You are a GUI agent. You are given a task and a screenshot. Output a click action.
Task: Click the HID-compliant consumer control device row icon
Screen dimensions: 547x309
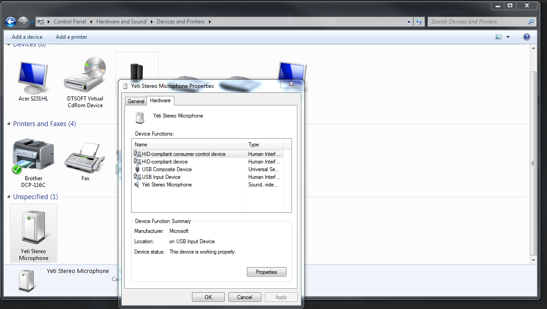pos(137,154)
